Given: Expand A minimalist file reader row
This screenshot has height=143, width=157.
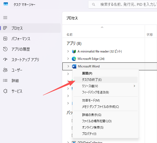Looking at the screenshot, I should coord(68,51).
